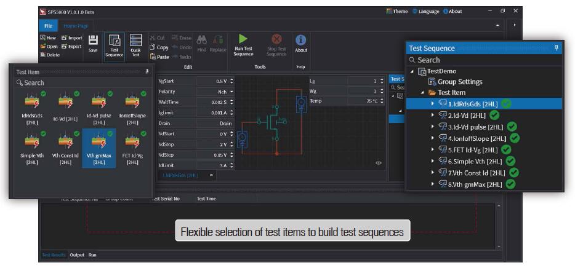575x268 pixels.
Task: Open the Quick Test tool
Action: pyautogui.click(x=136, y=41)
